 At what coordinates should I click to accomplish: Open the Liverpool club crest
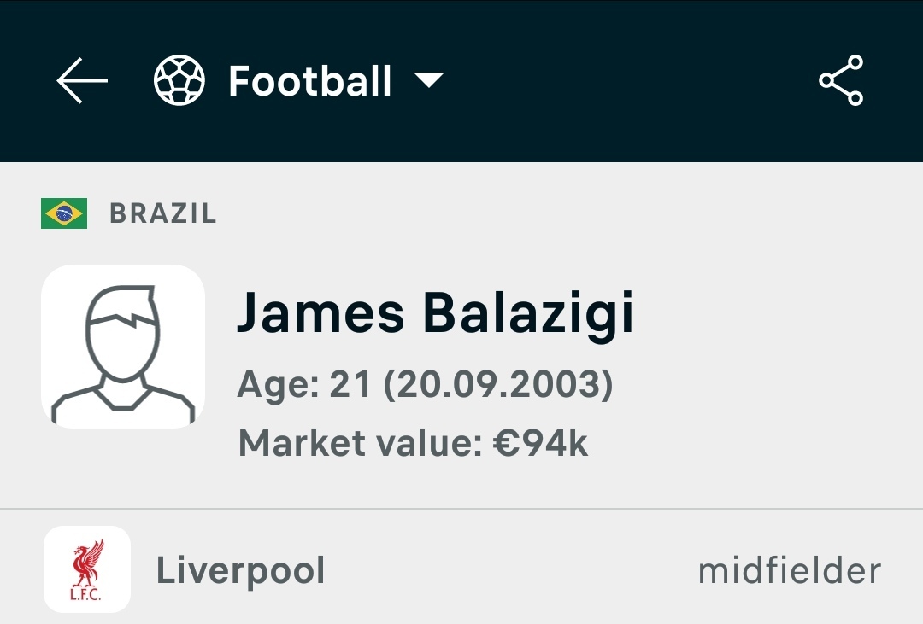(87, 569)
